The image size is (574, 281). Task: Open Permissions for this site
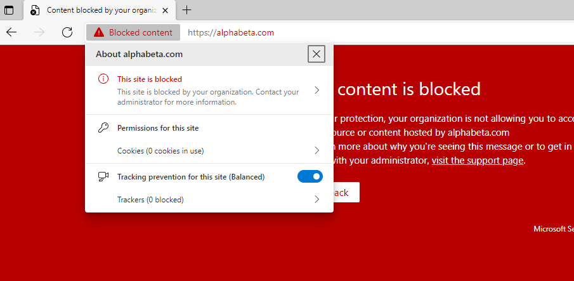[158, 128]
